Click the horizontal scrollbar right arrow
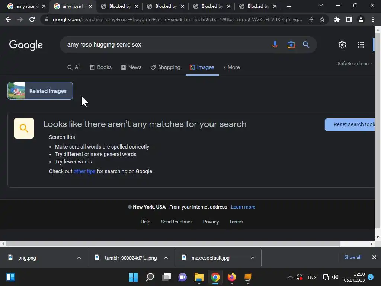This screenshot has width=381, height=286. (372, 244)
